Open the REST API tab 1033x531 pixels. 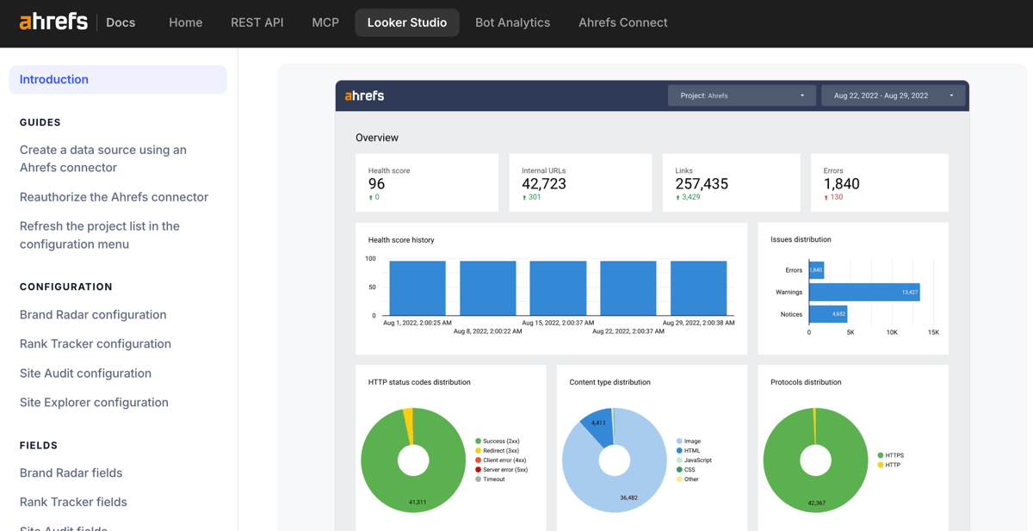pyautogui.click(x=257, y=22)
